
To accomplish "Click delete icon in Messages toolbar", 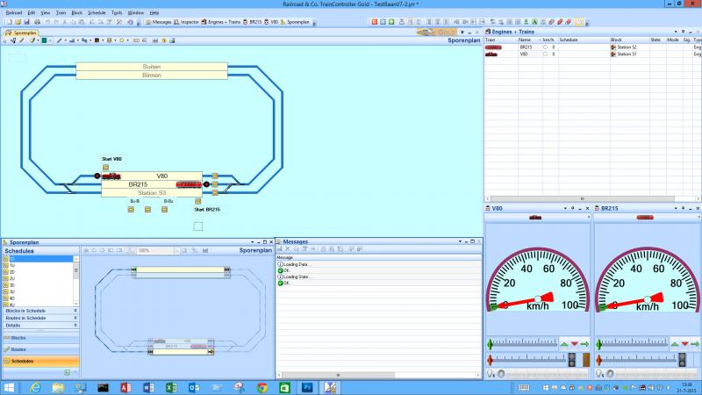I will pos(288,249).
